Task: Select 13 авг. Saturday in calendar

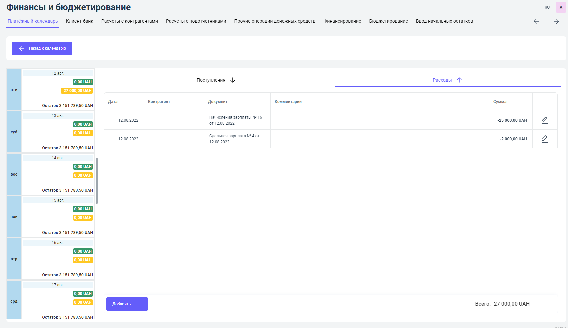Action: click(x=58, y=132)
